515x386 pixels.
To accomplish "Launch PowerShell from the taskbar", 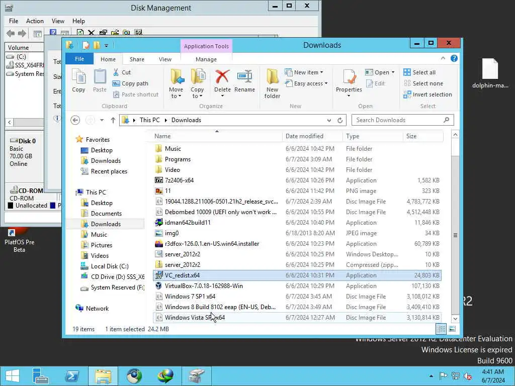I will pyautogui.click(x=71, y=376).
